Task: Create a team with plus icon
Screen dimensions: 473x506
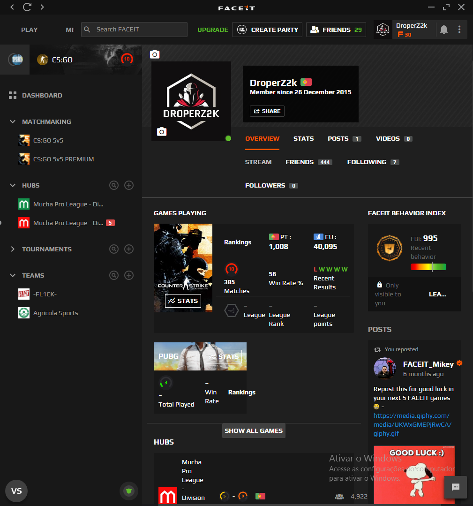Action: coord(129,275)
